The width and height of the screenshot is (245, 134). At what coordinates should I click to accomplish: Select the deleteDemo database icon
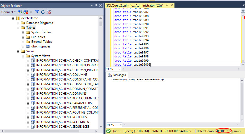(x=18, y=18)
